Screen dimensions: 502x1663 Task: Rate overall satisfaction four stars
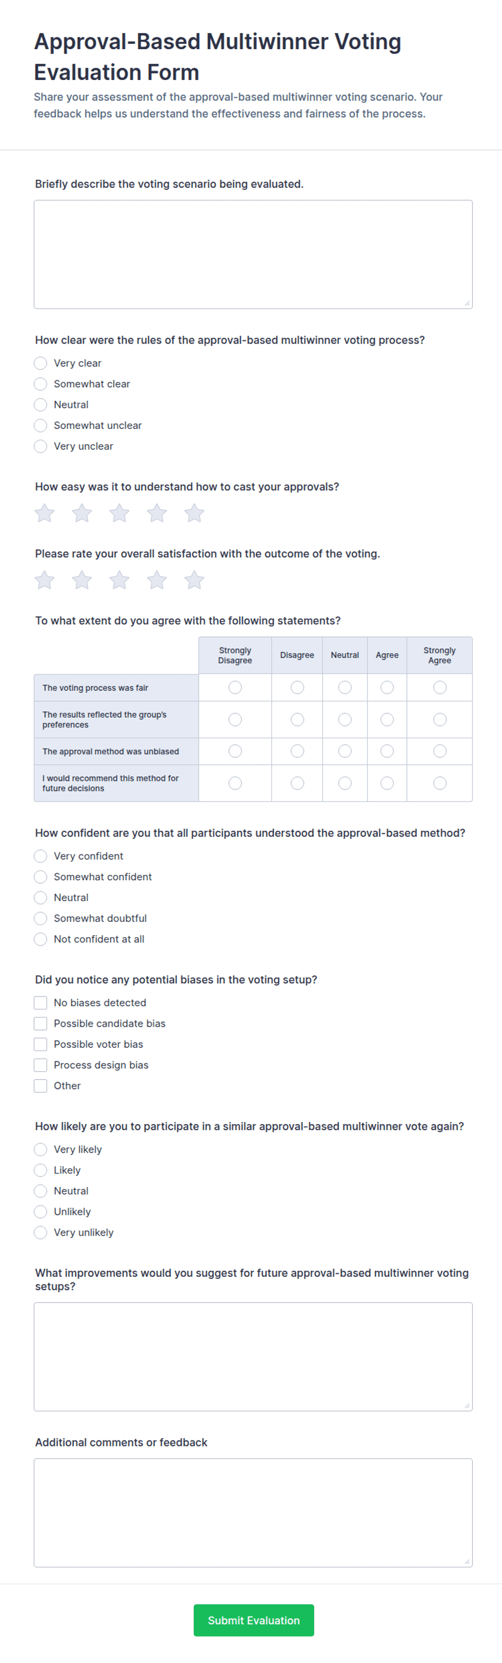coord(157,581)
